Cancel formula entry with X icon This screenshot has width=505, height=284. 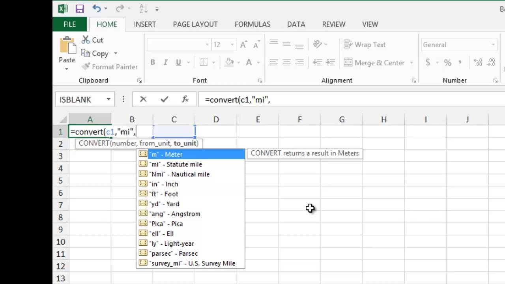143,99
